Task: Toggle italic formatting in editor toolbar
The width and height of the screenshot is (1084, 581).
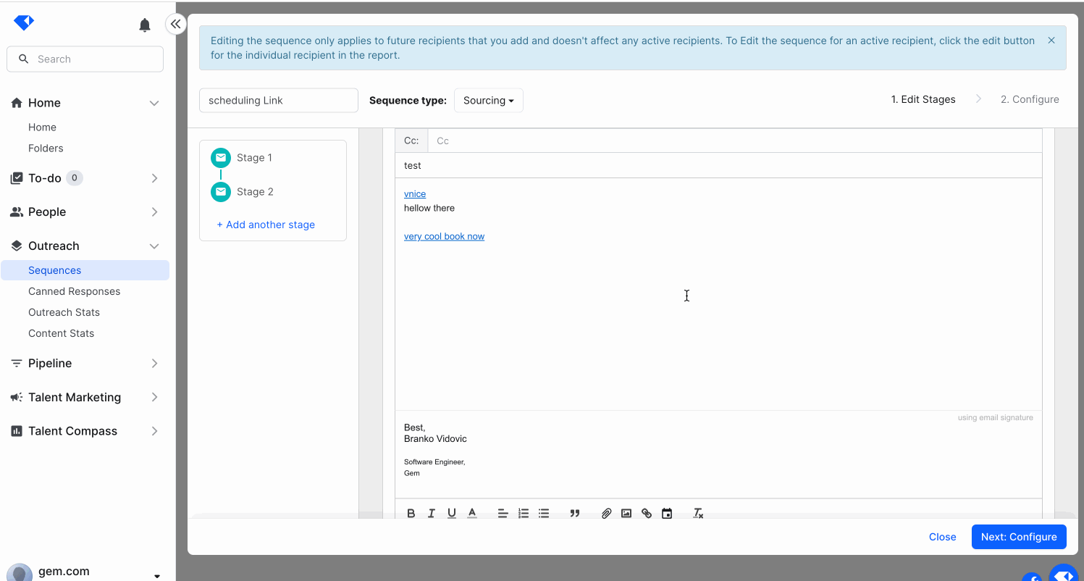Action: click(x=432, y=513)
